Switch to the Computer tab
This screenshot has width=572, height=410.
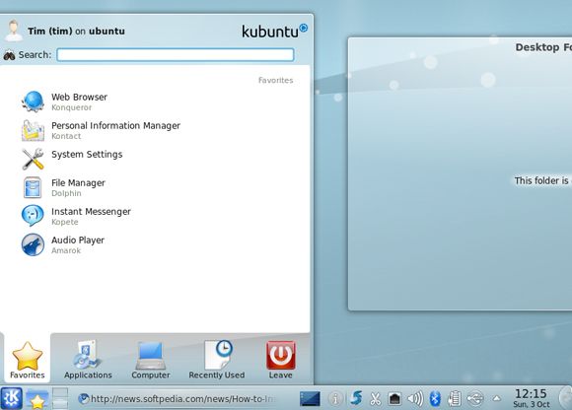click(x=150, y=360)
